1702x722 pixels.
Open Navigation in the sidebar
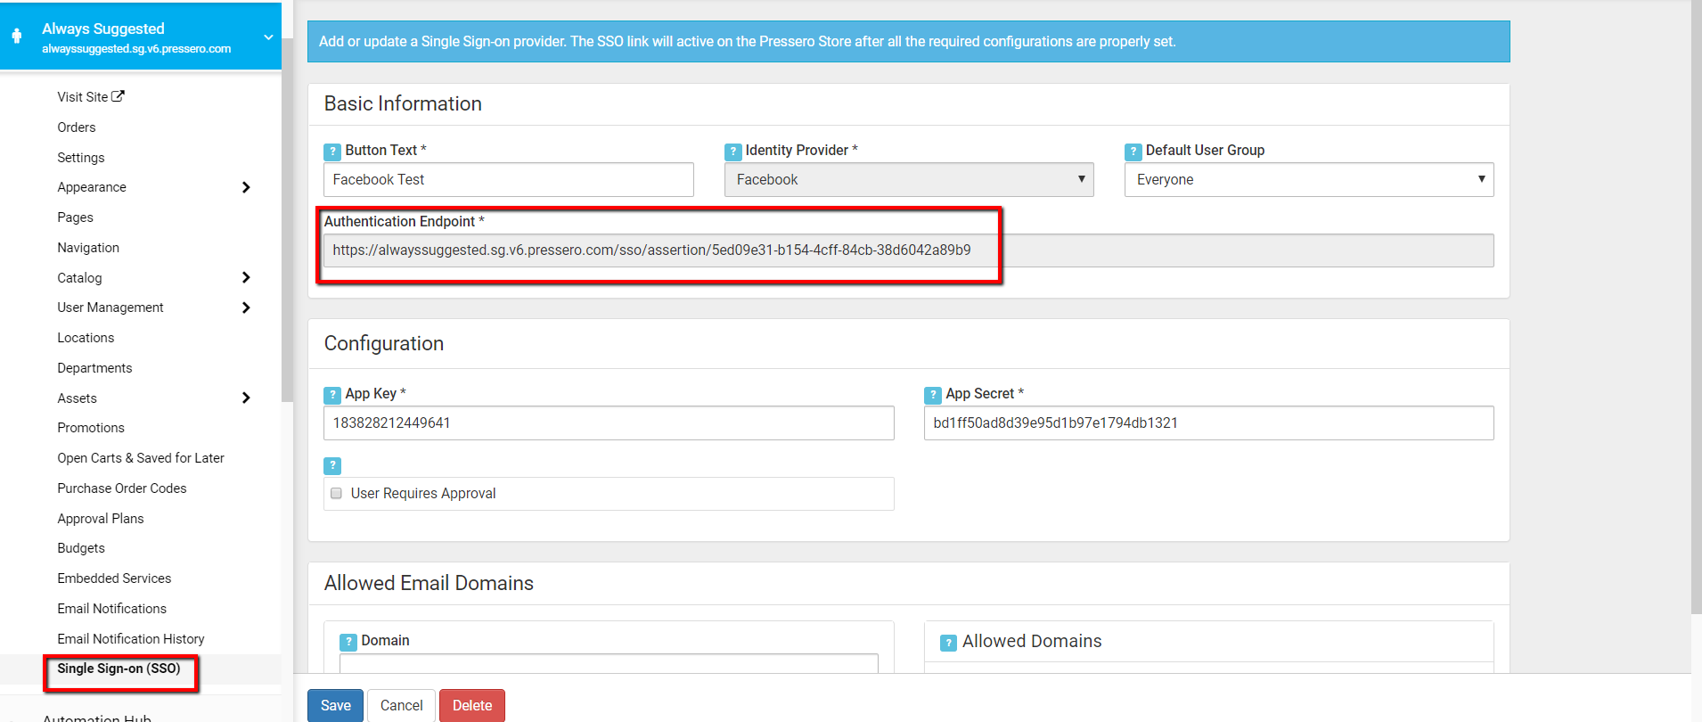point(88,248)
